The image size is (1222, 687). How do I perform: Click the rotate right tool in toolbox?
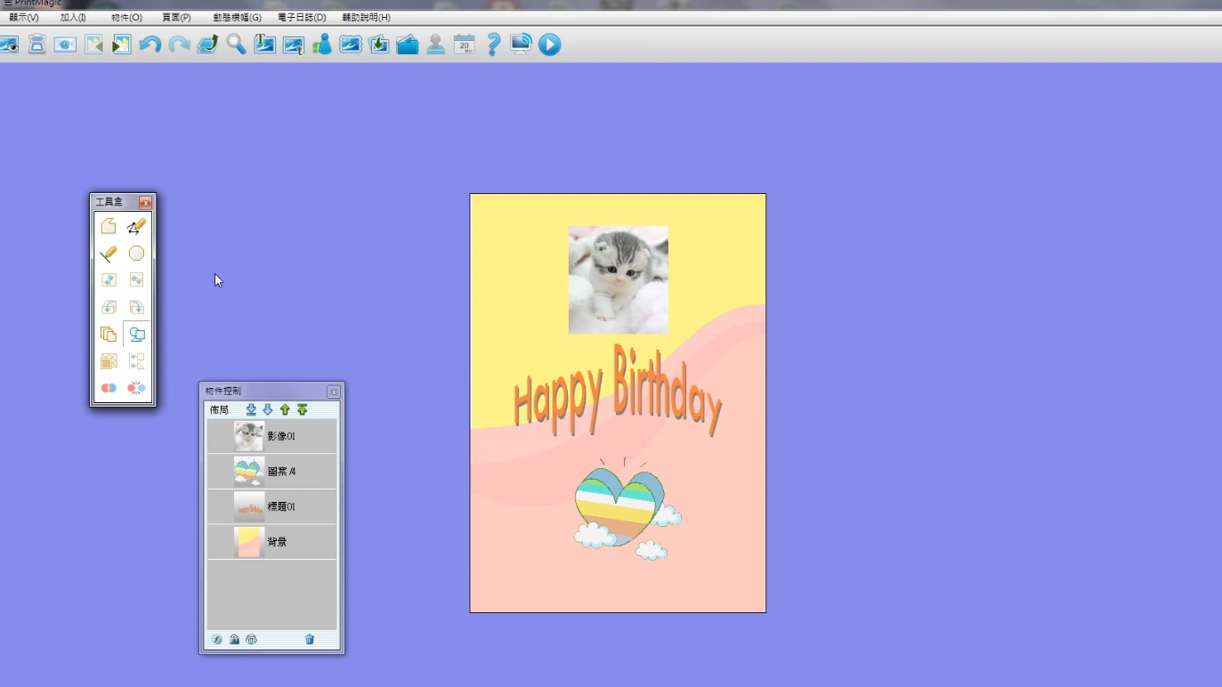(136, 307)
